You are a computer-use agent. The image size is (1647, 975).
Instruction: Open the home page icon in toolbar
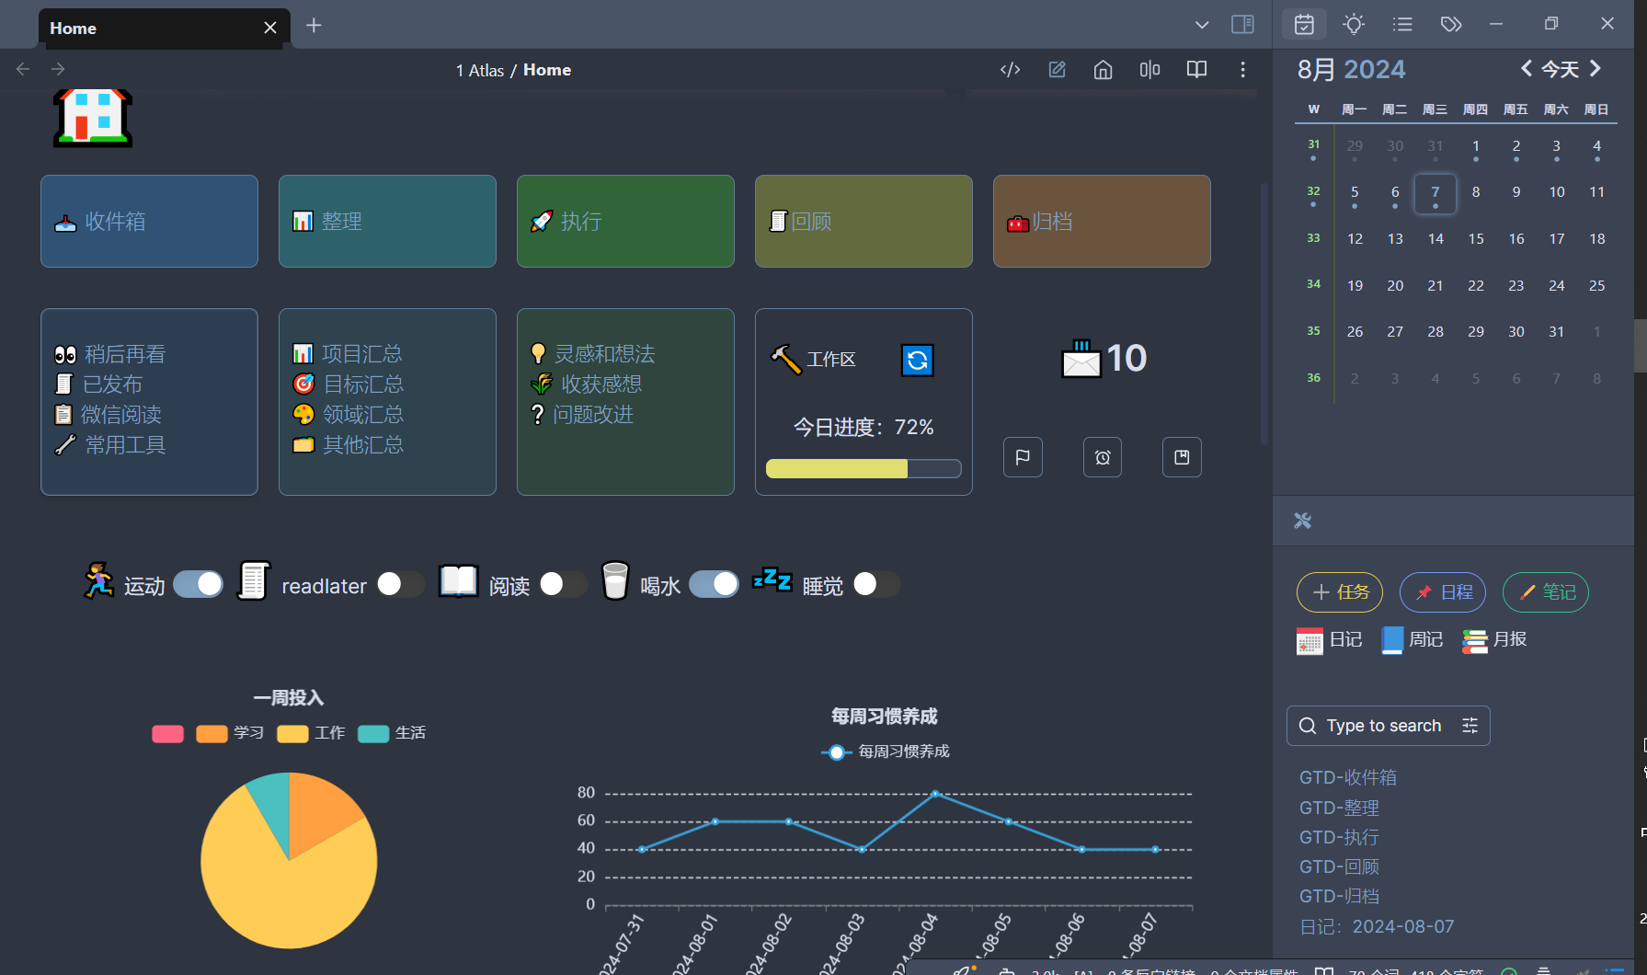pos(1103,70)
